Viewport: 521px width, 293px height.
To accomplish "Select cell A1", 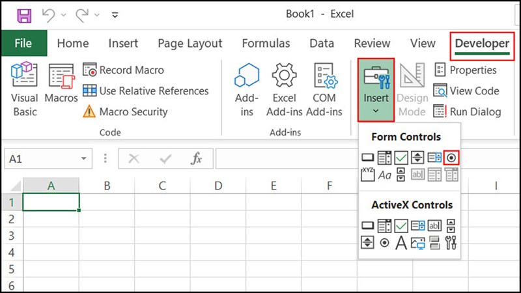I will 51,202.
